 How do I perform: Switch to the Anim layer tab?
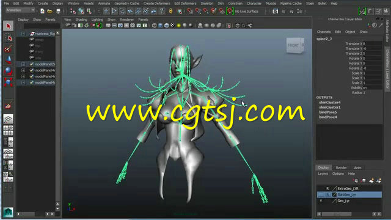coord(357,167)
